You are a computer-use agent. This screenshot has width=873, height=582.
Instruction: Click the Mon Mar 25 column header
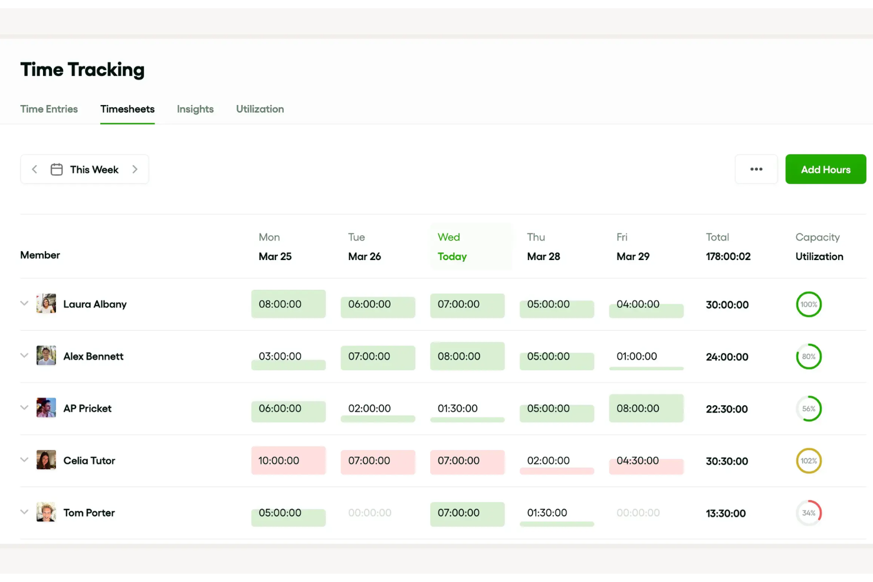click(x=275, y=247)
